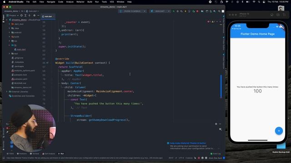Open Problems tool tab
This screenshot has height=163, width=291.
click(22, 153)
